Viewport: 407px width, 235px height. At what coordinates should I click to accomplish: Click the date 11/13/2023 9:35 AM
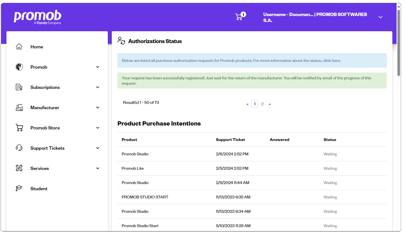pos(233,197)
